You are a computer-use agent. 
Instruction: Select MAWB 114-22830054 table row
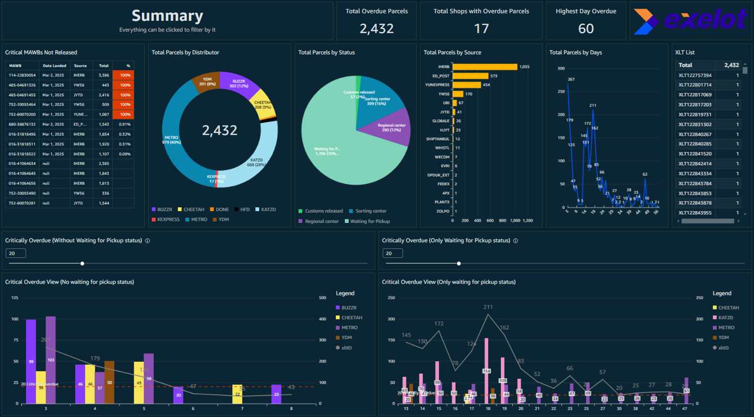click(x=23, y=75)
